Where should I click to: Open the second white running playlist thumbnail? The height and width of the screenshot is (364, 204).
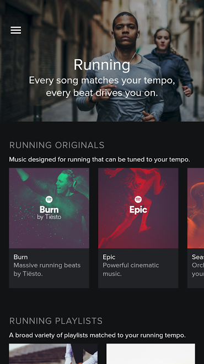(151, 354)
